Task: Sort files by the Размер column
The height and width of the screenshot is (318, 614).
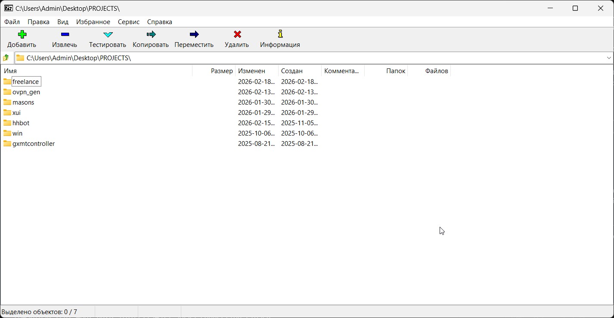Action: [x=222, y=71]
